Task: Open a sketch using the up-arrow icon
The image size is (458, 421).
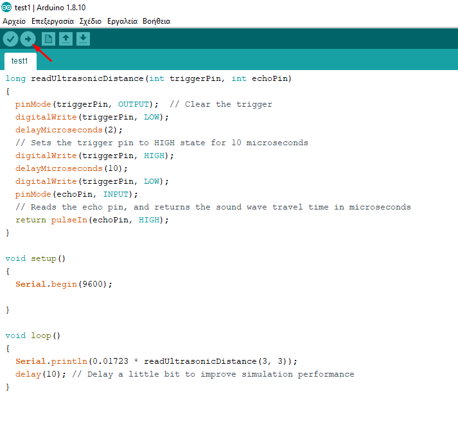Action: [x=66, y=39]
